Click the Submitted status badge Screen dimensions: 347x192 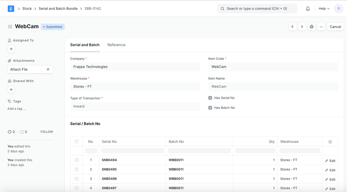53,27
